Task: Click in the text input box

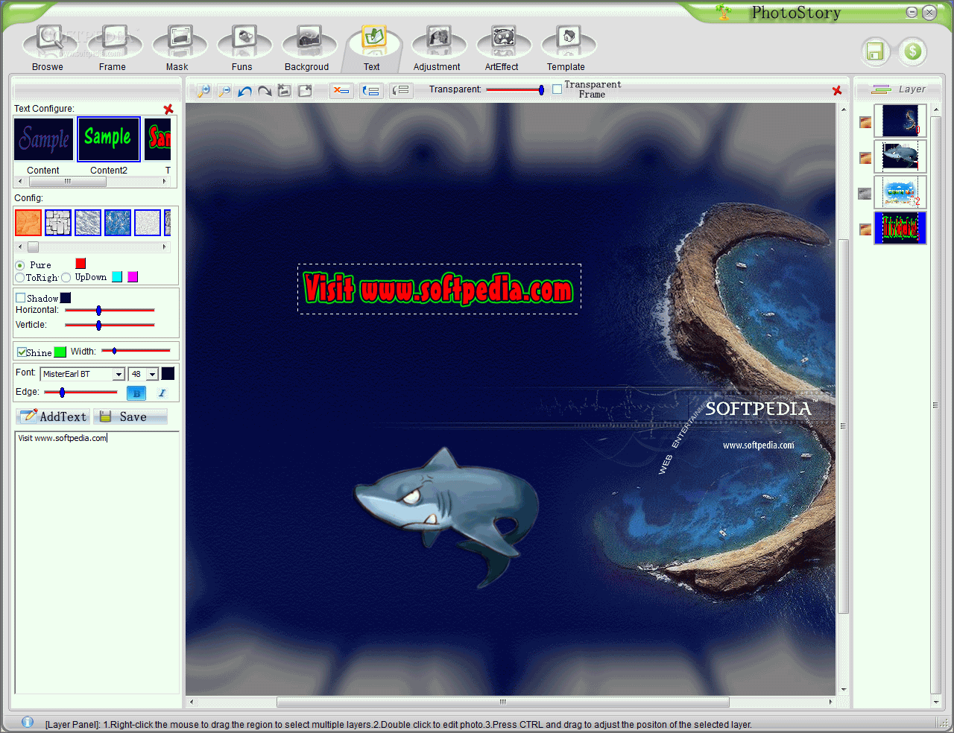Action: (97, 562)
